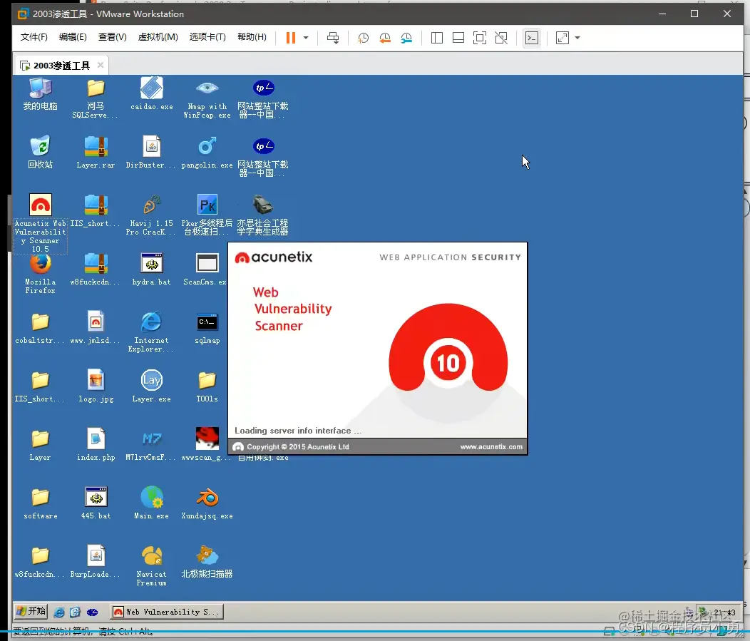Image resolution: width=750 pixels, height=641 pixels.
Task: Click the www.acunetix.com link on splash
Action: (x=491, y=447)
